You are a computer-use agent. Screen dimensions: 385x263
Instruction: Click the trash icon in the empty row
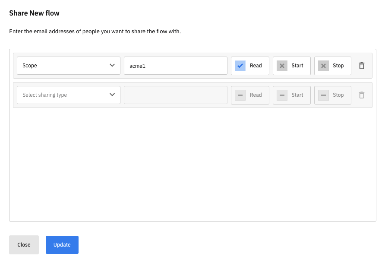[362, 95]
